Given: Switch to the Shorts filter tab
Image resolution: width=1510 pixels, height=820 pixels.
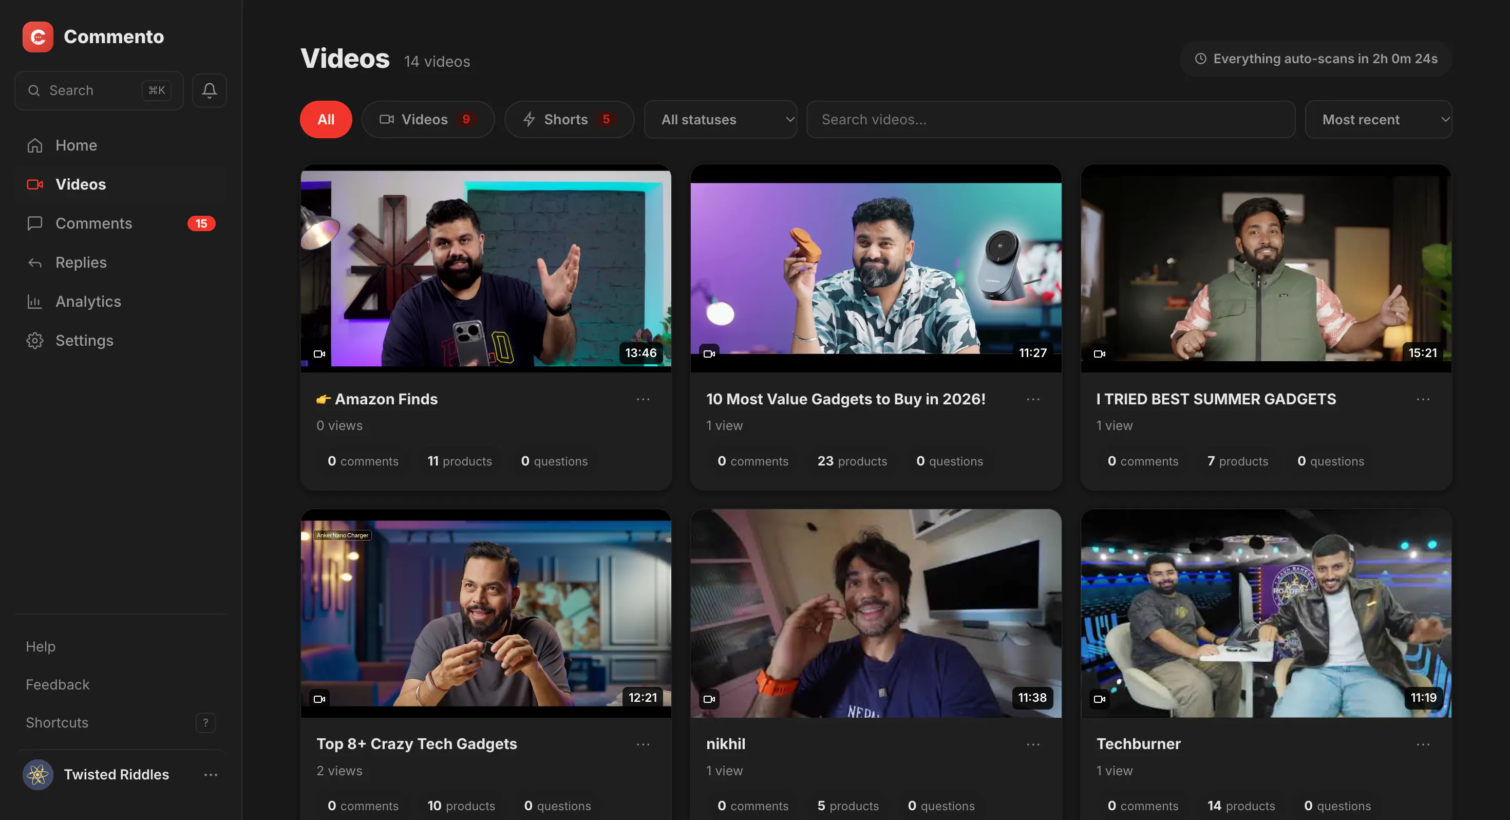Looking at the screenshot, I should 569,120.
